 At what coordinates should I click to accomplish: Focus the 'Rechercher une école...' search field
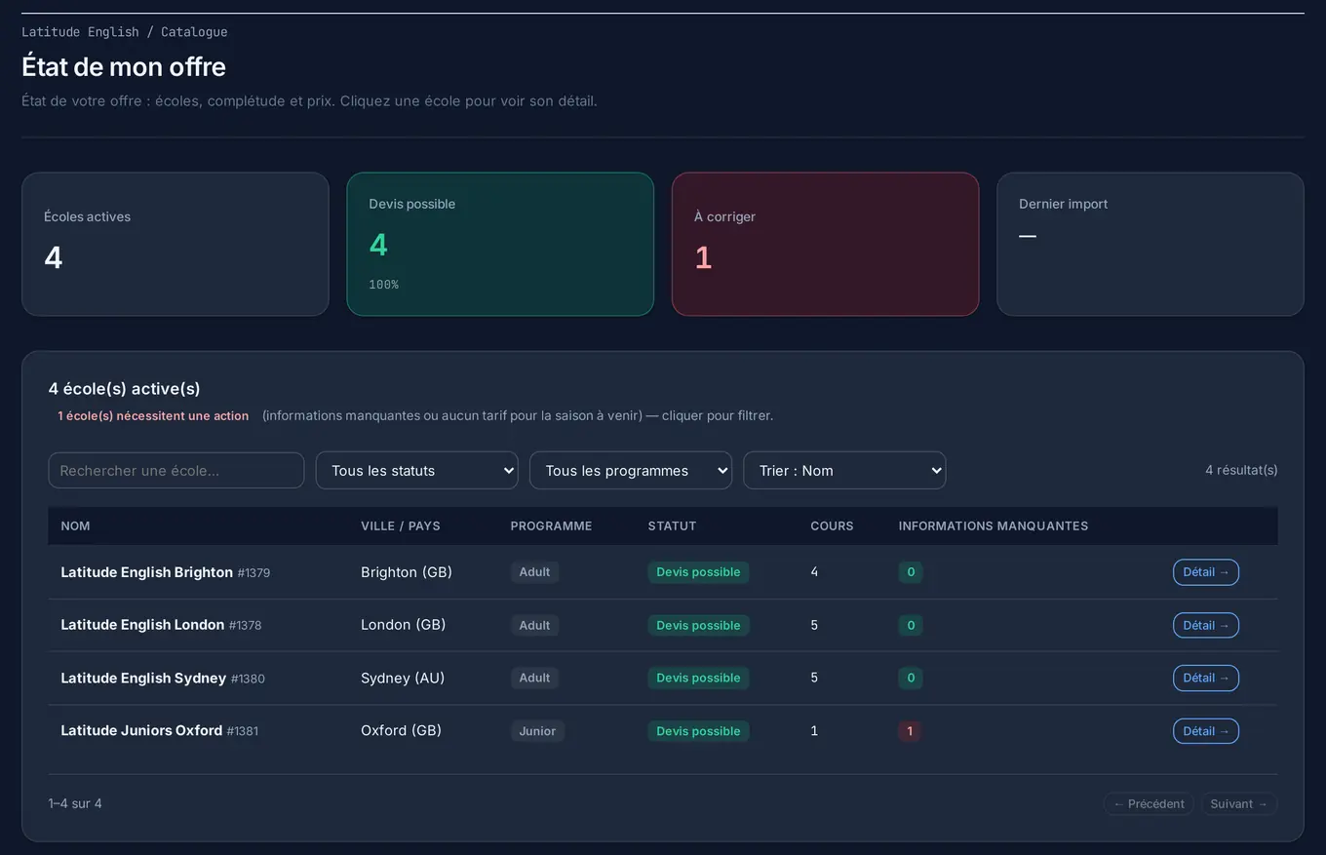[176, 470]
